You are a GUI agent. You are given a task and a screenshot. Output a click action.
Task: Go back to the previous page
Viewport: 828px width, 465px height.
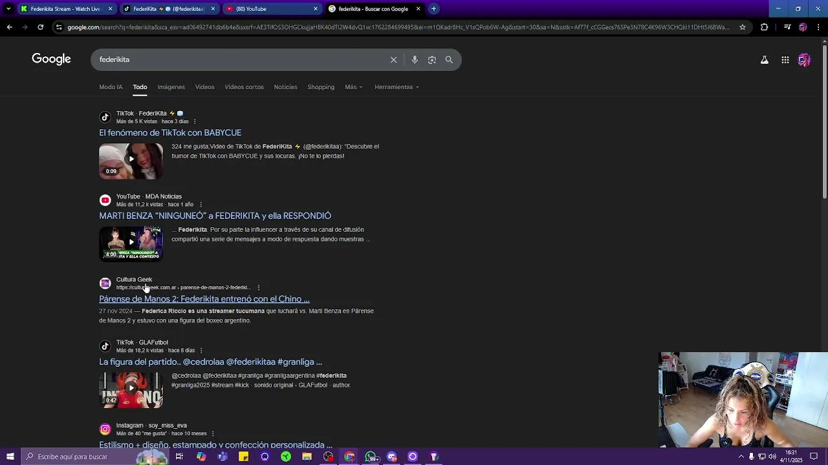[x=9, y=27]
